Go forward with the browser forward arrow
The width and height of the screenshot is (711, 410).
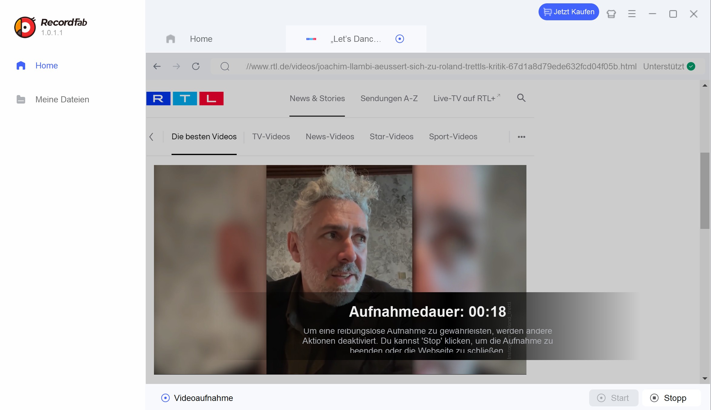176,66
